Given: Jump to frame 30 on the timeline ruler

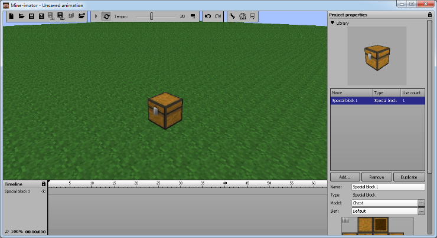Looking at the screenshot, I should pyautogui.click(x=181, y=184).
